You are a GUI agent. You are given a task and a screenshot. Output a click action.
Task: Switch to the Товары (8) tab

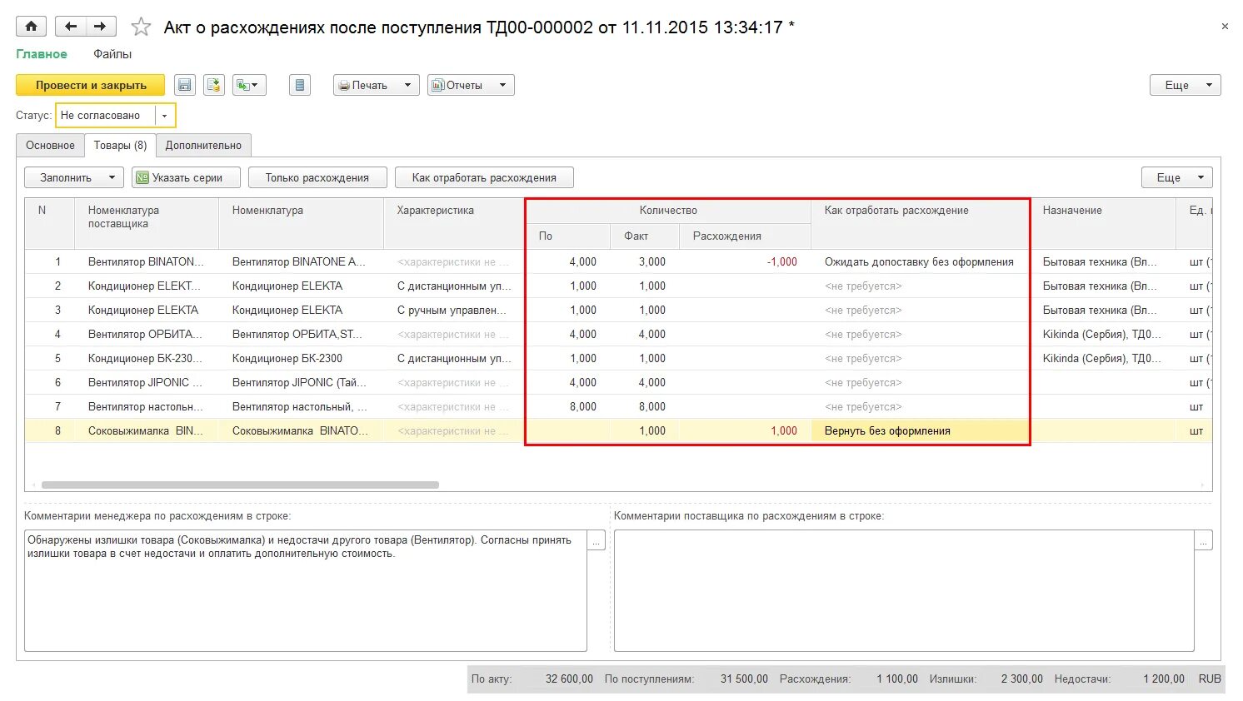pyautogui.click(x=120, y=145)
